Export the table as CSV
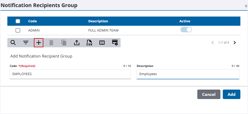Viewport: 248px width, 114px height. (x=89, y=43)
